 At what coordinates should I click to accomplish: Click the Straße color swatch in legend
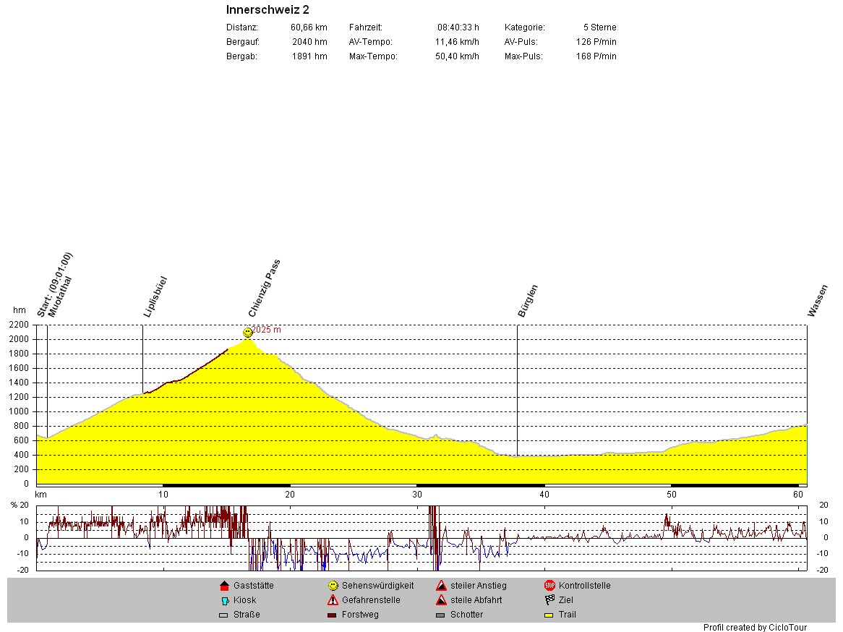223,615
